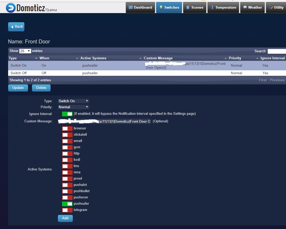
Task: Enable the nma notification toggle
Action: 67,172
